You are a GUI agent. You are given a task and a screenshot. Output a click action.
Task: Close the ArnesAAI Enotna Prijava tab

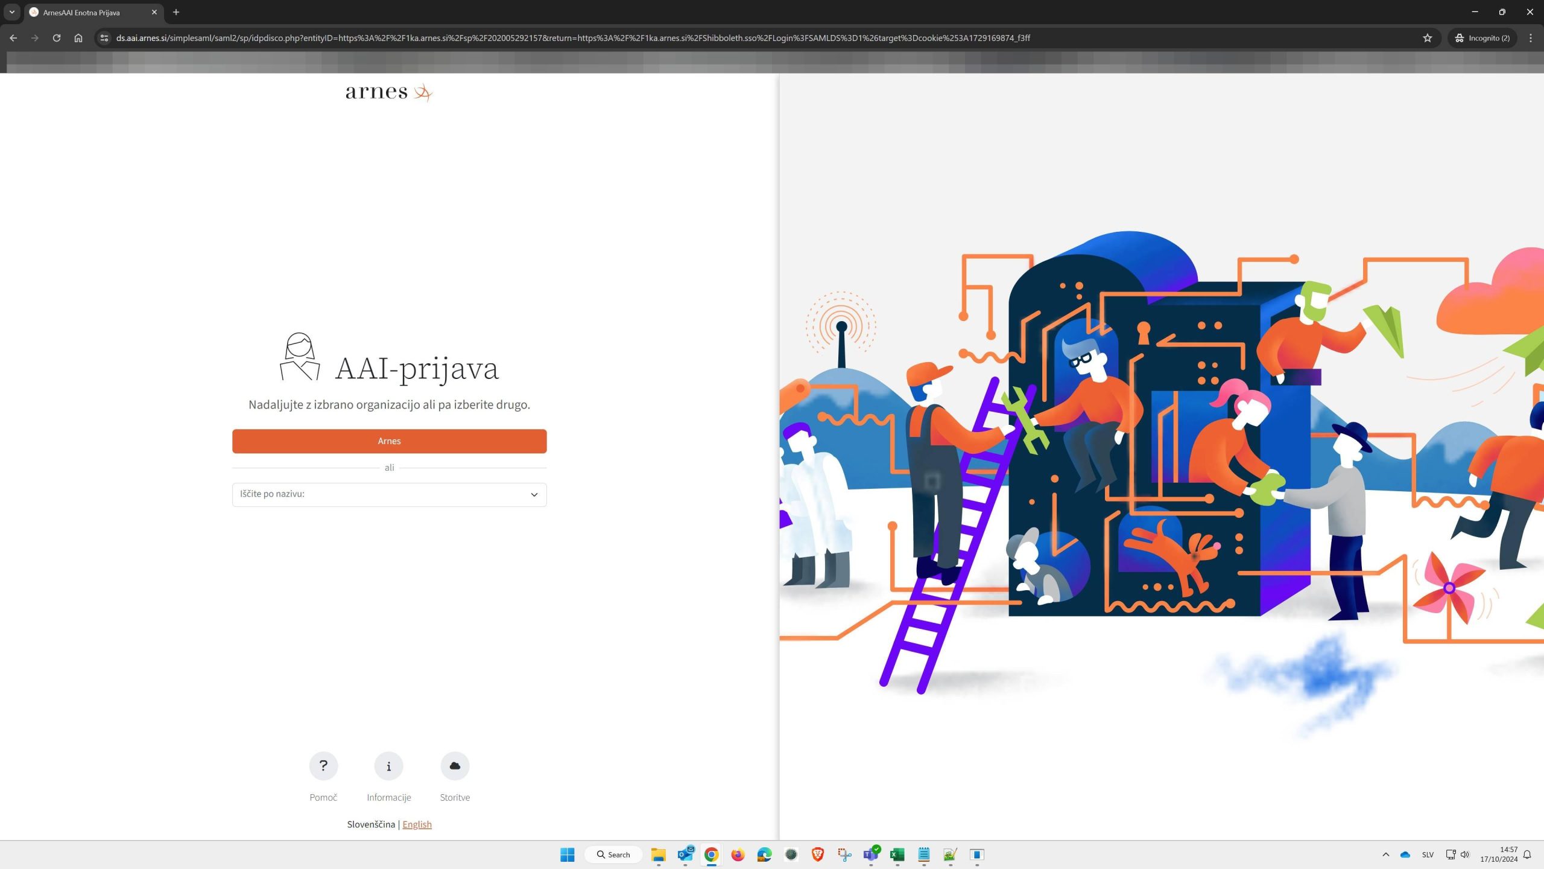(154, 12)
